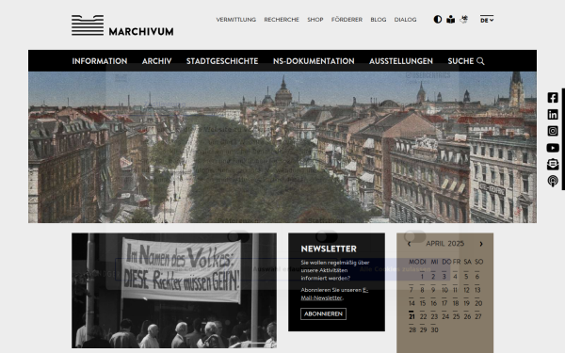Open Marchivum's YouTube channel
This screenshot has width=565, height=353.
point(553,148)
